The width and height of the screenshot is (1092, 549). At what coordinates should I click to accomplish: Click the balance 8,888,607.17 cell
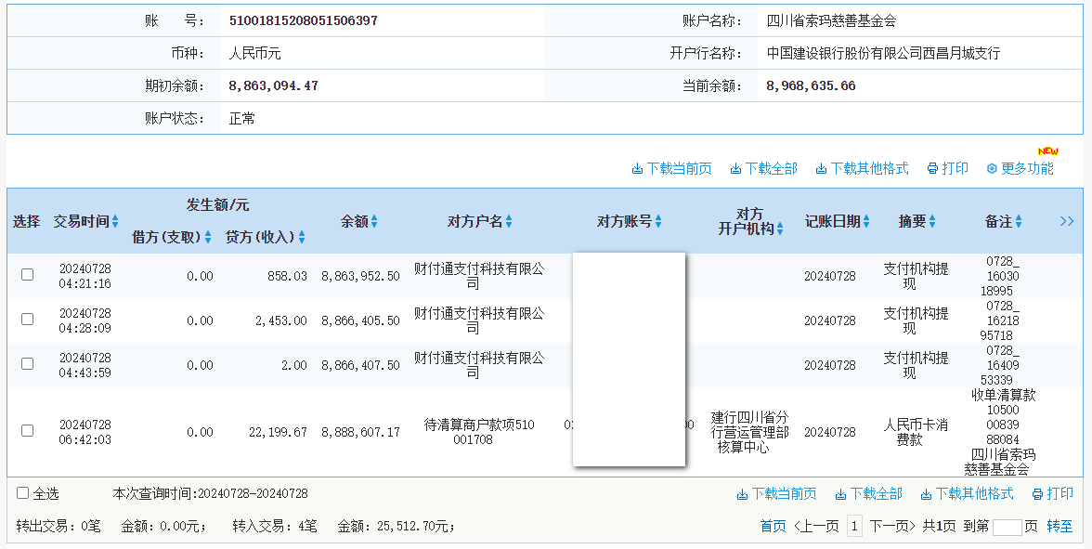(360, 432)
